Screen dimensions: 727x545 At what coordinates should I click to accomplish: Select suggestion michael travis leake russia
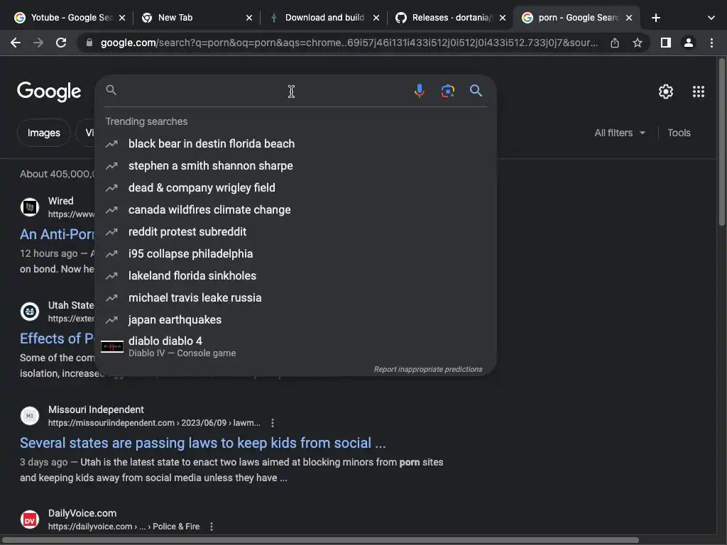pos(295,298)
